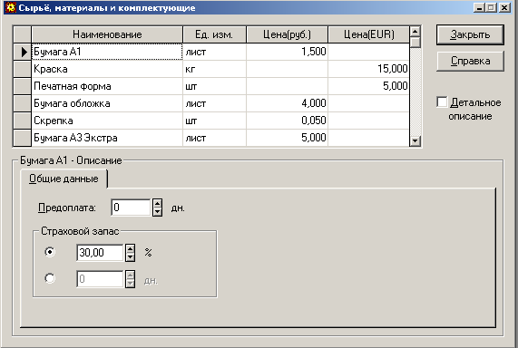Click the Цена(руб.) column header
518x348 pixels.
pos(287,34)
